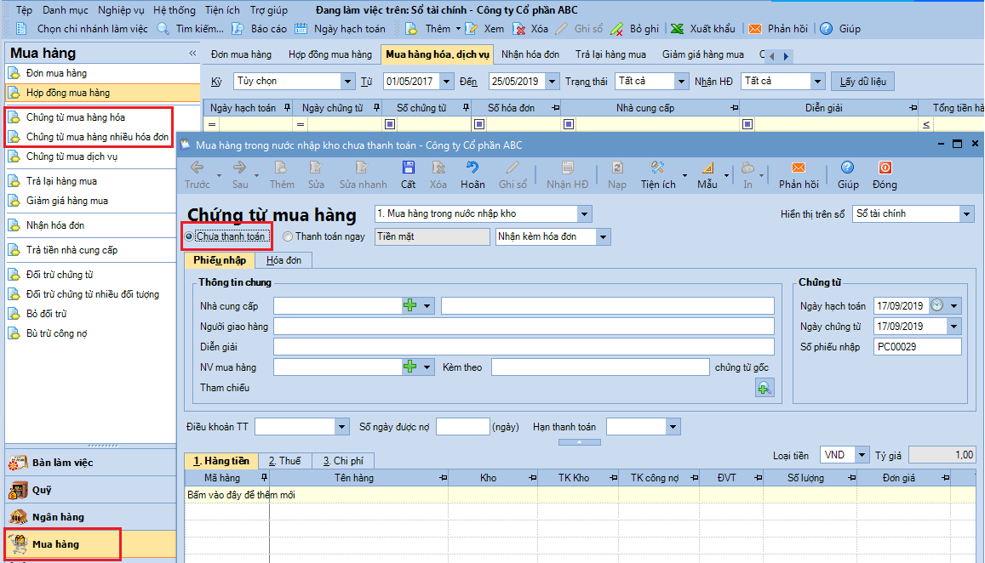Screen dimensions: 985x563
Task: Click Bấm vào đây để thêm mới row
Action: (x=581, y=495)
